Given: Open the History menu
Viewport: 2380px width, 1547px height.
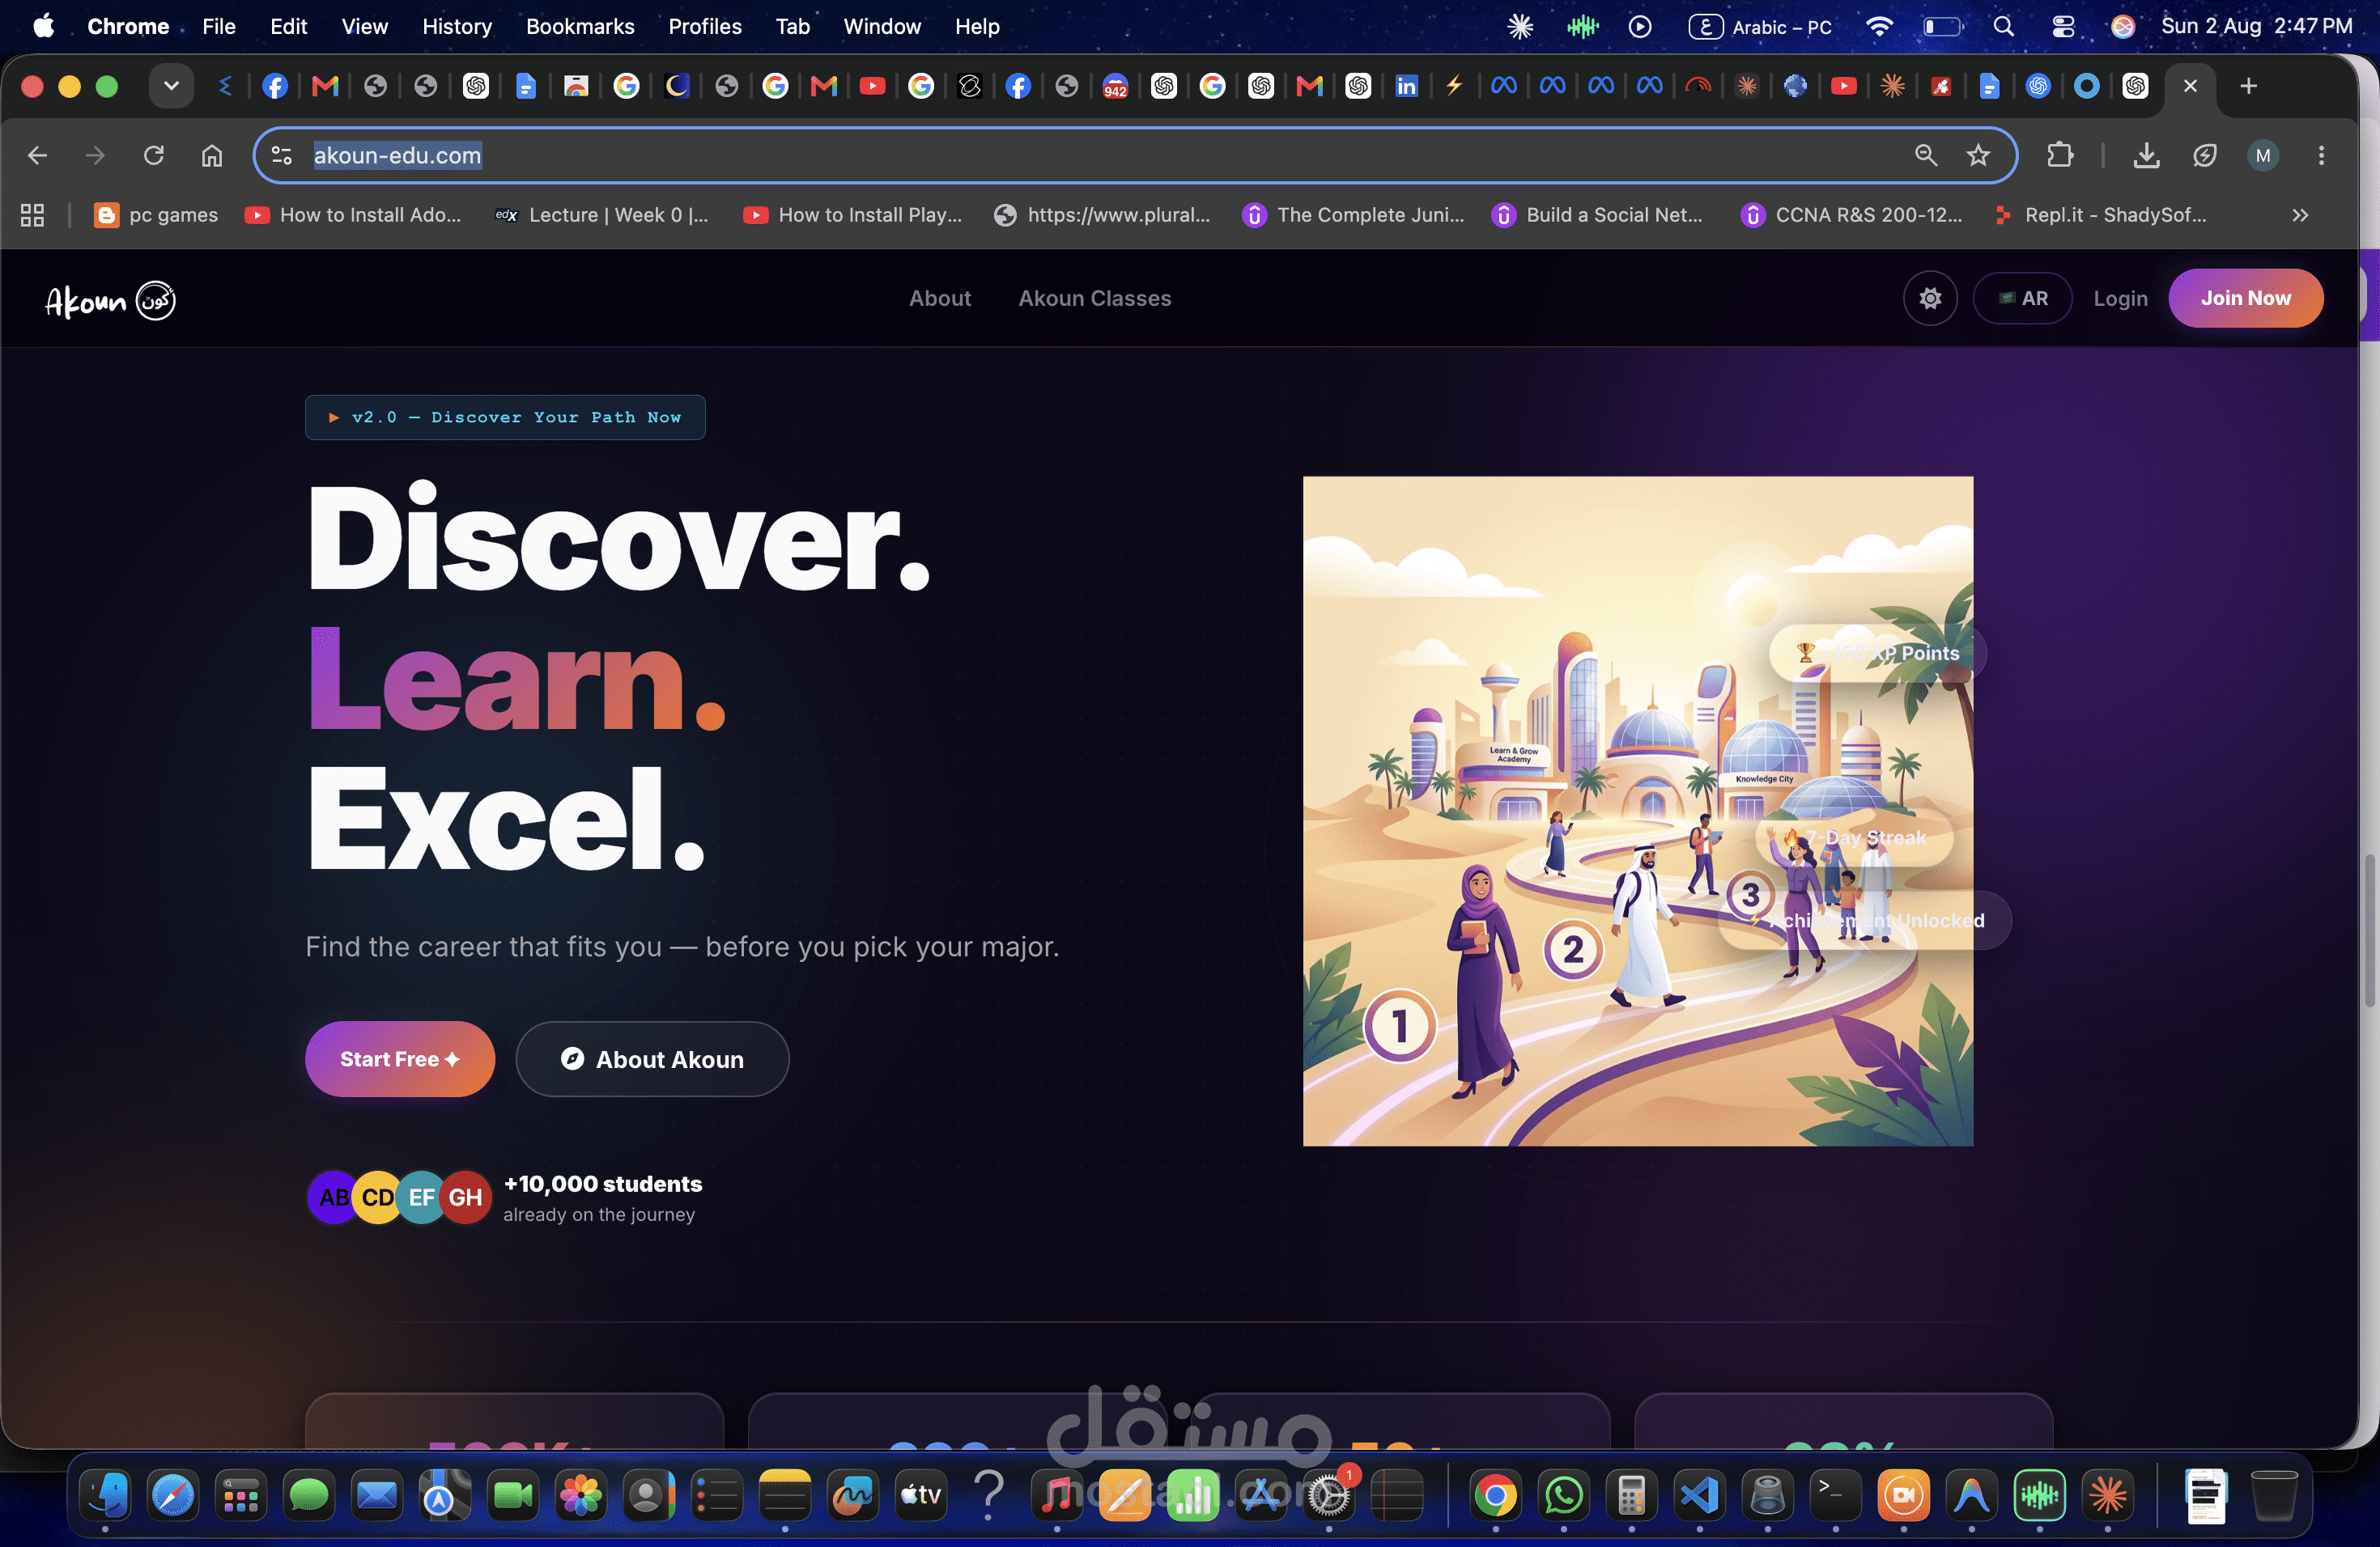Looking at the screenshot, I should [457, 27].
